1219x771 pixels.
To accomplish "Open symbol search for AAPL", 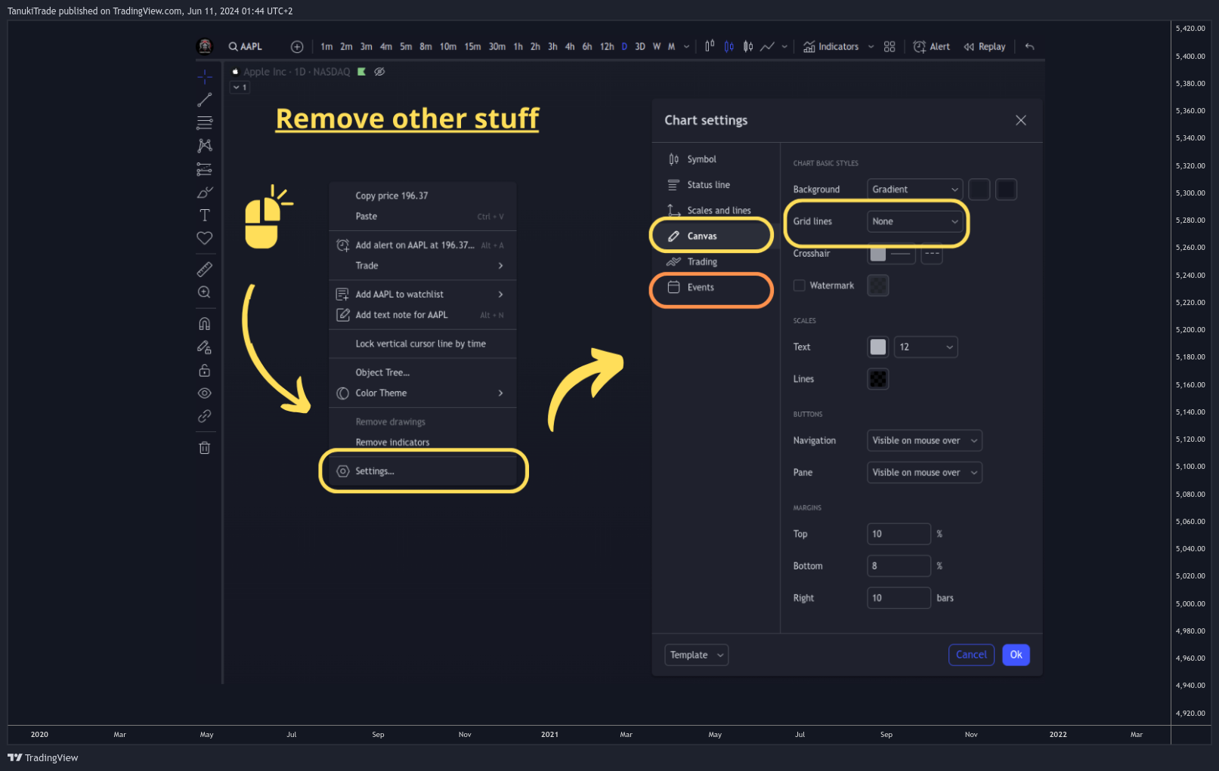I will 246,47.
